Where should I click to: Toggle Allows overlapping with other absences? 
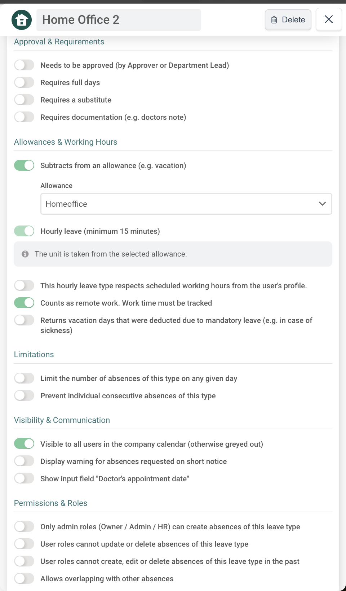(x=24, y=578)
